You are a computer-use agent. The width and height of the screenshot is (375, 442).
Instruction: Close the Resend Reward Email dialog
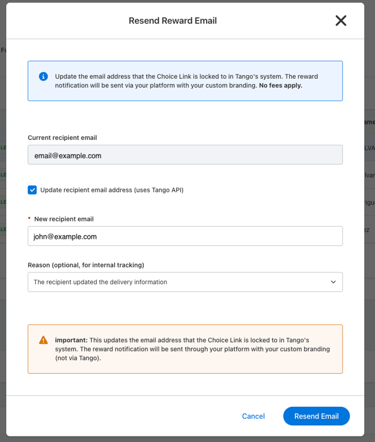tap(341, 21)
